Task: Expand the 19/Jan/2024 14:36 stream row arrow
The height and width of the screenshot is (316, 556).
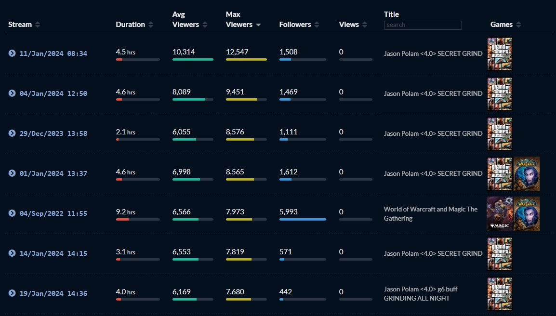Action: click(x=12, y=293)
